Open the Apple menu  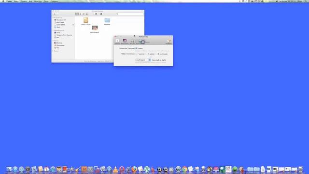tap(3, 1)
